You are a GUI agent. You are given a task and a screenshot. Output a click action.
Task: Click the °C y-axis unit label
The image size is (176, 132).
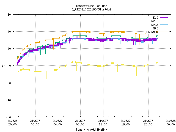pyautogui.click(x=3, y=66)
